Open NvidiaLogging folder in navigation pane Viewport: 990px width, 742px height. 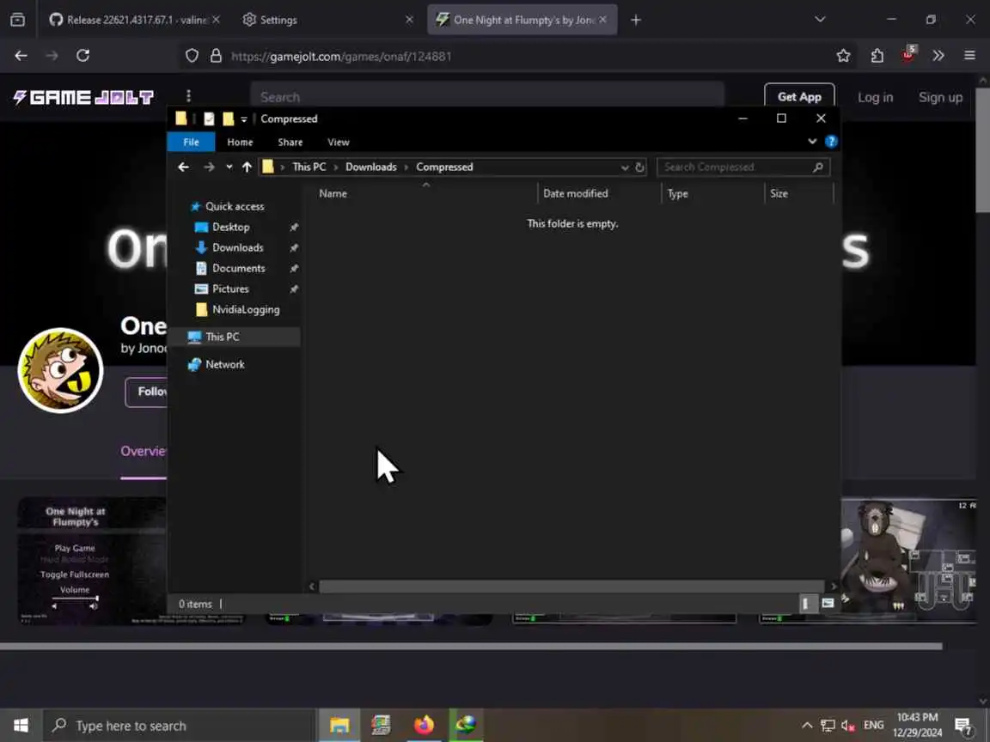tap(245, 310)
